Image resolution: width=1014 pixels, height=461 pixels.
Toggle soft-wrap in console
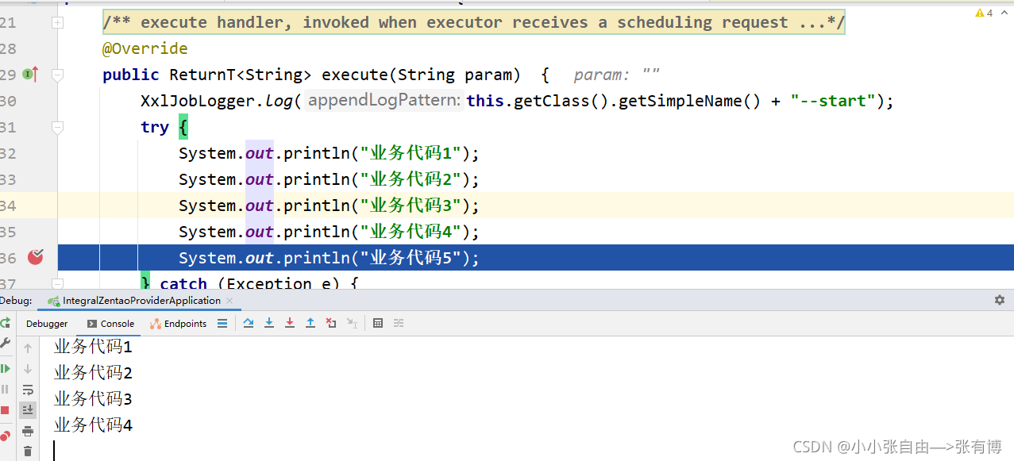tap(28, 390)
